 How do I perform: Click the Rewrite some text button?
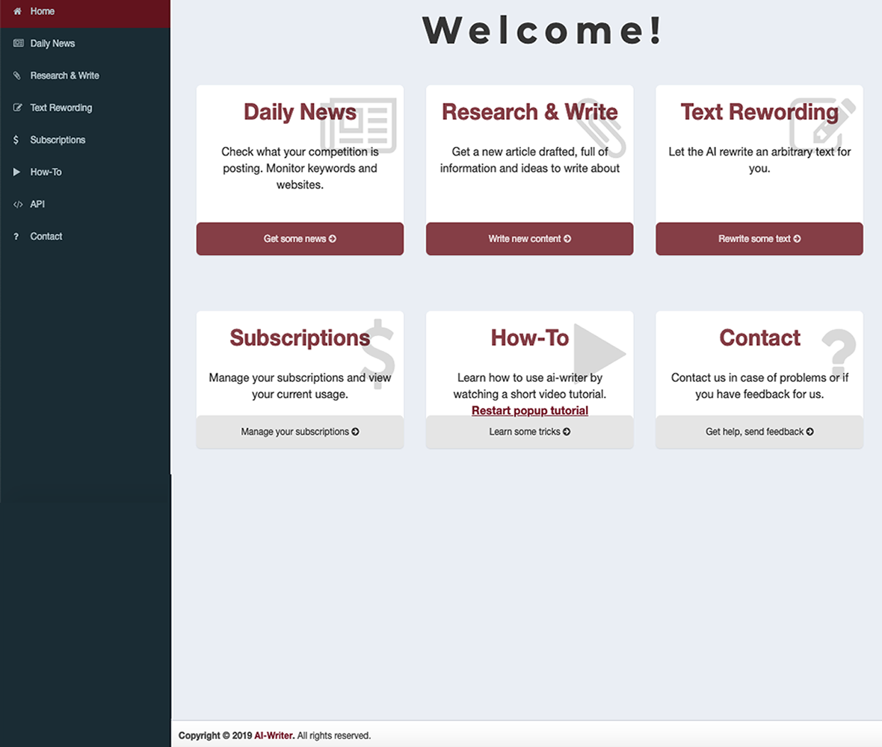[759, 239]
